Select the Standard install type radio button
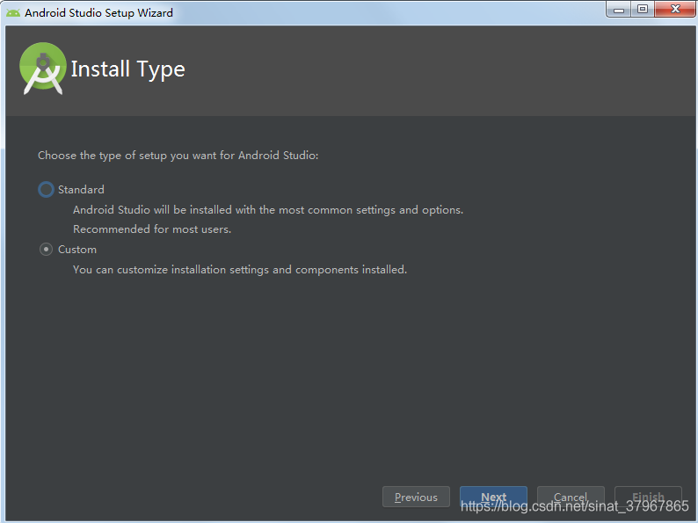 46,190
